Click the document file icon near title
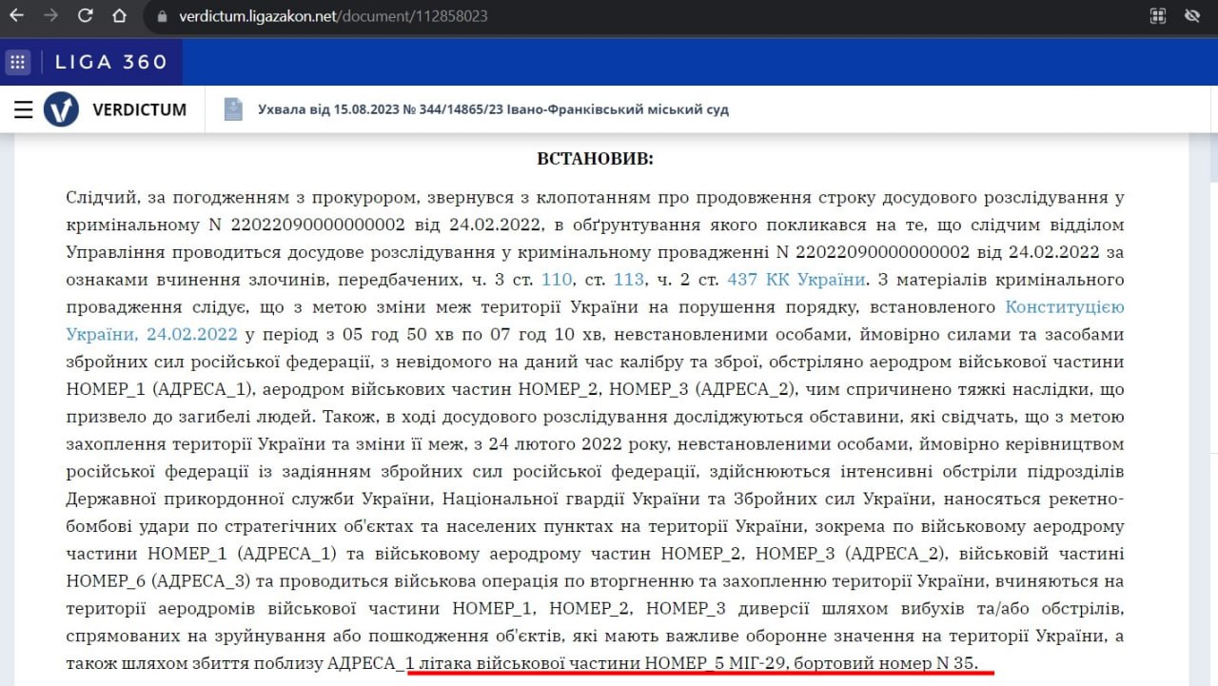The width and height of the screenshot is (1218, 686). pyautogui.click(x=233, y=109)
